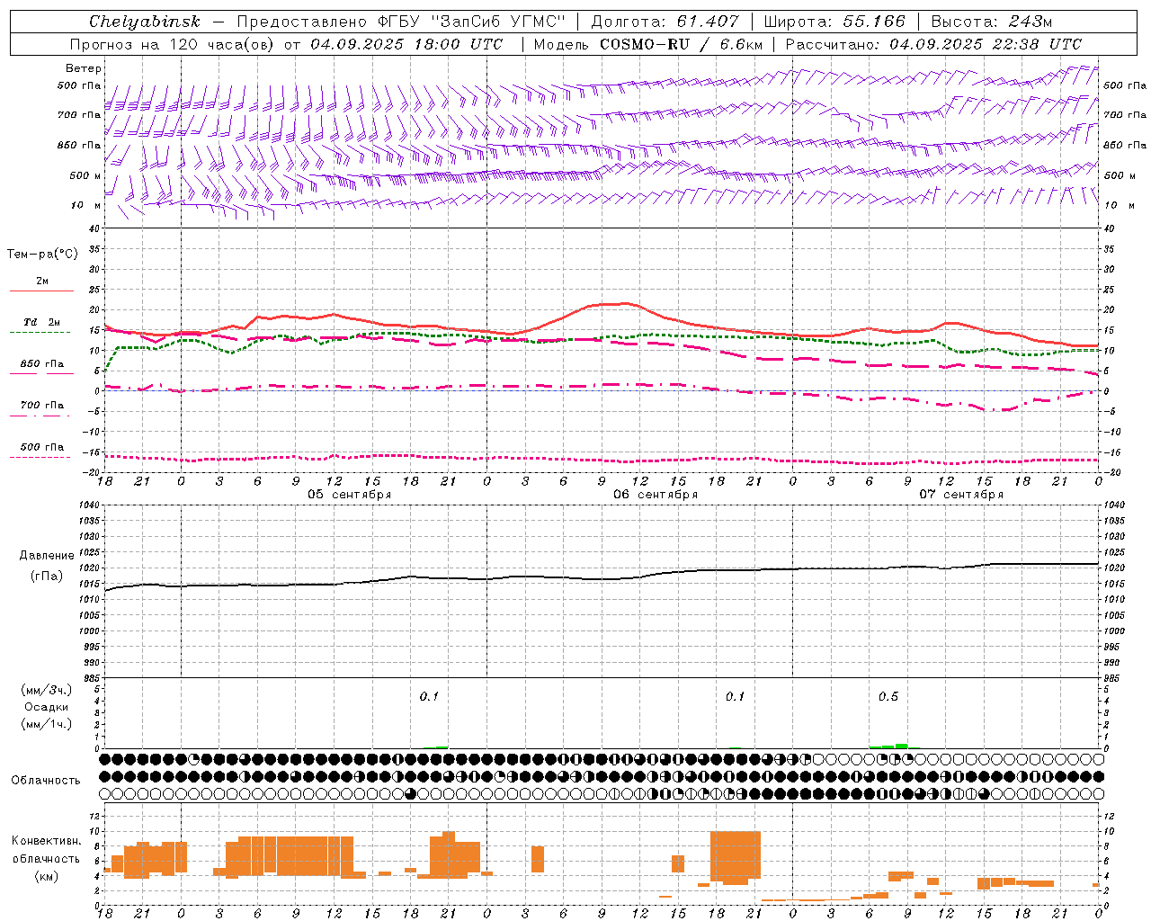Click the "850 гПа" temperature legend entry
The image size is (1151, 921).
(x=42, y=364)
